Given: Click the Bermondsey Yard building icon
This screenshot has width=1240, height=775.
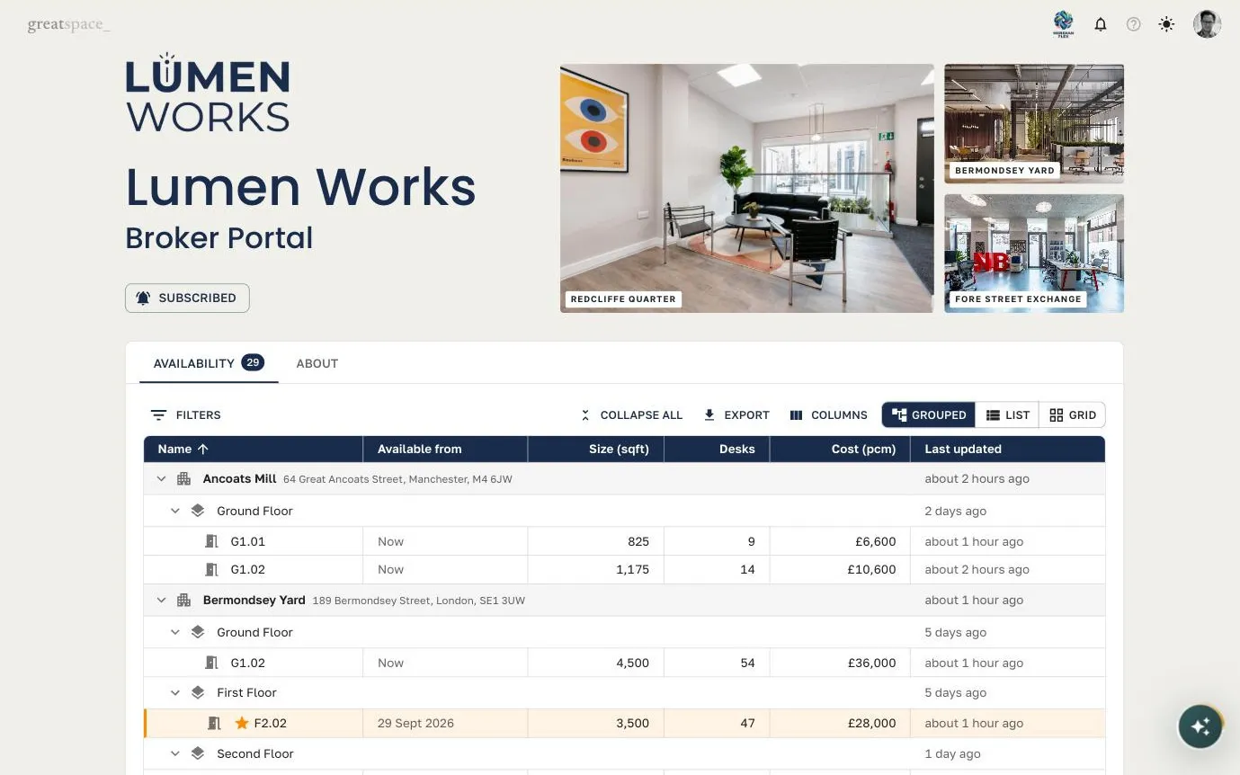Looking at the screenshot, I should 183,601.
